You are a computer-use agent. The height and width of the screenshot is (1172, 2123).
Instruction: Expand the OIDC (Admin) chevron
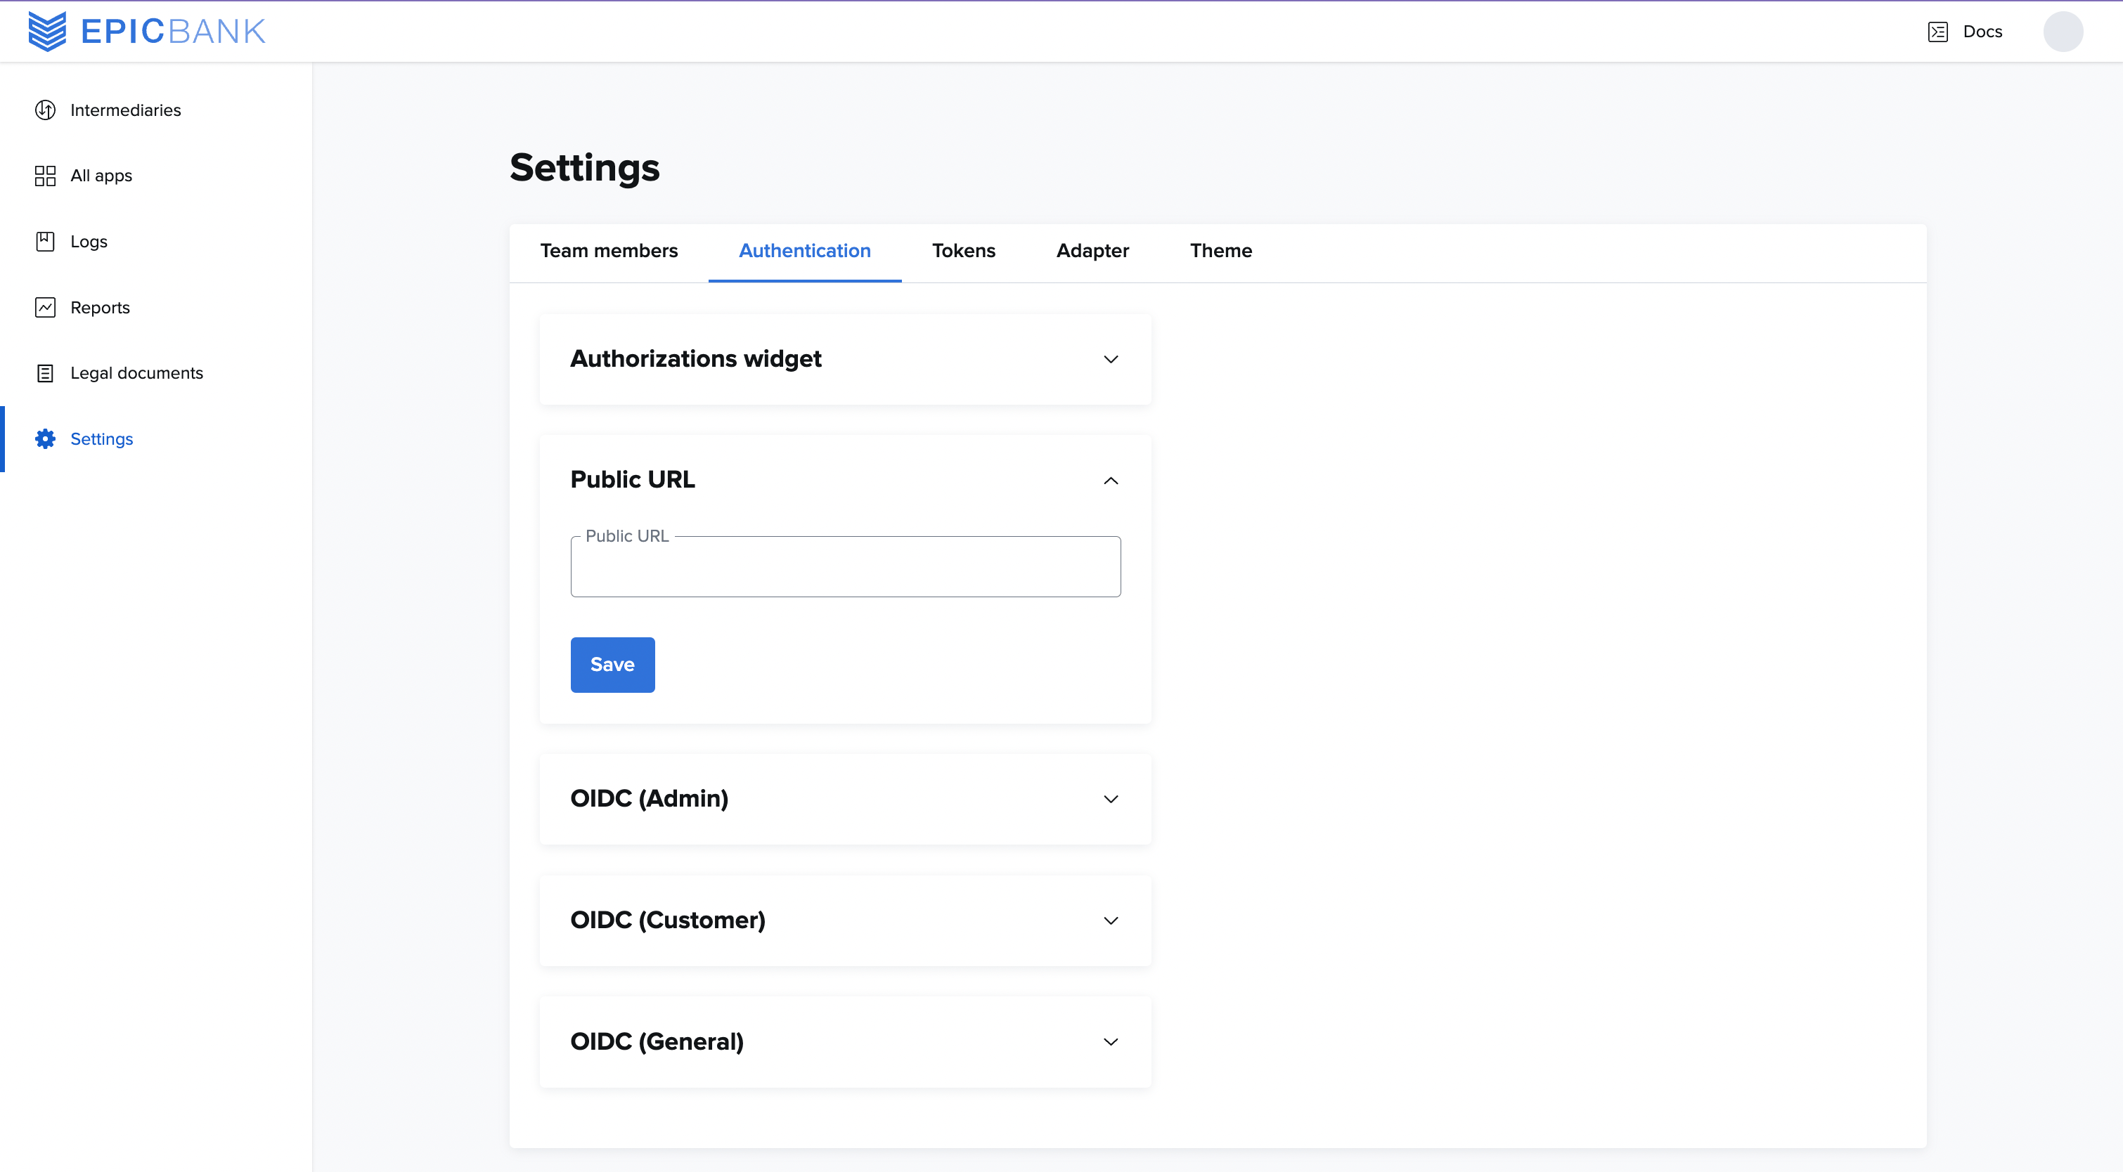click(1110, 799)
